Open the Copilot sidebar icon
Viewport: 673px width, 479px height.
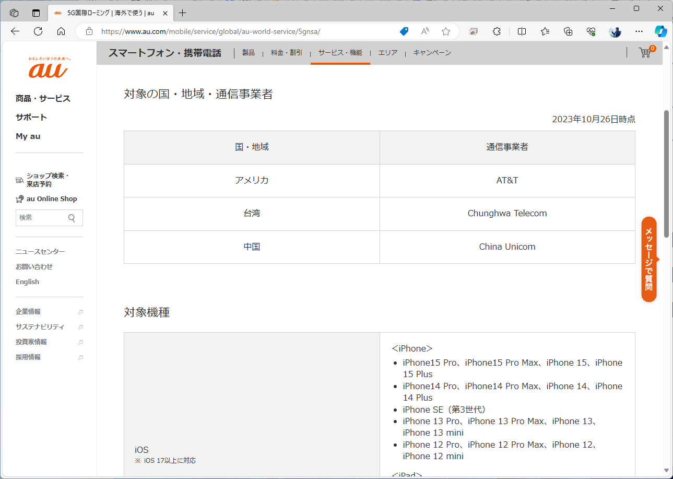[x=661, y=31]
